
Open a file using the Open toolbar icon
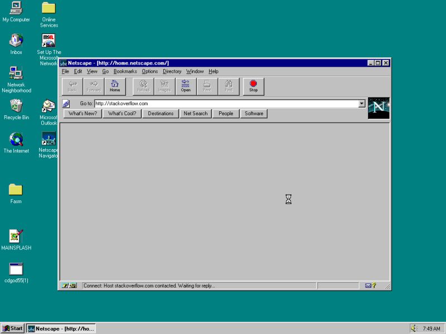tap(186, 86)
